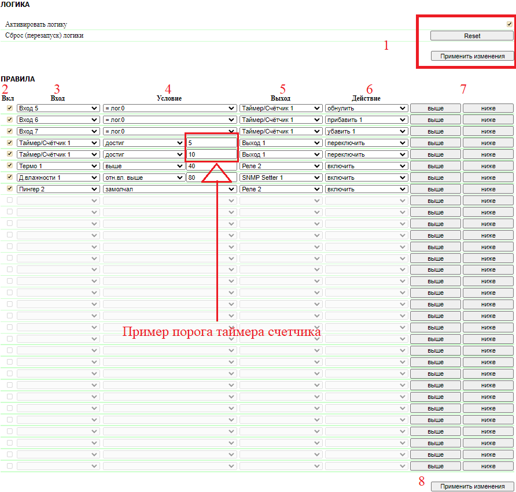The height and width of the screenshot is (492, 516).
Task: Uncheck the enable box for Вход 5 rule
Action: 9,108
